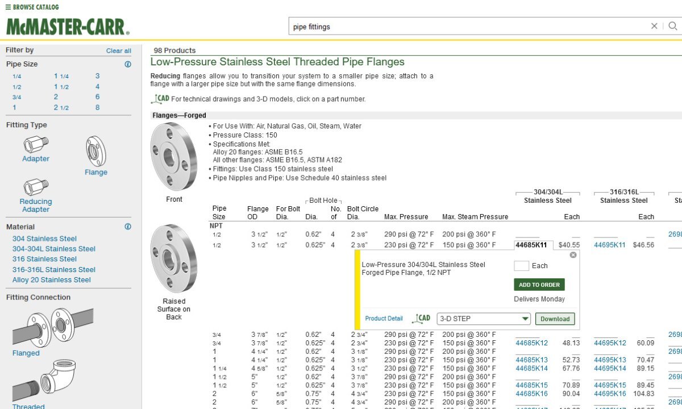Click the 98 Products count

click(174, 51)
